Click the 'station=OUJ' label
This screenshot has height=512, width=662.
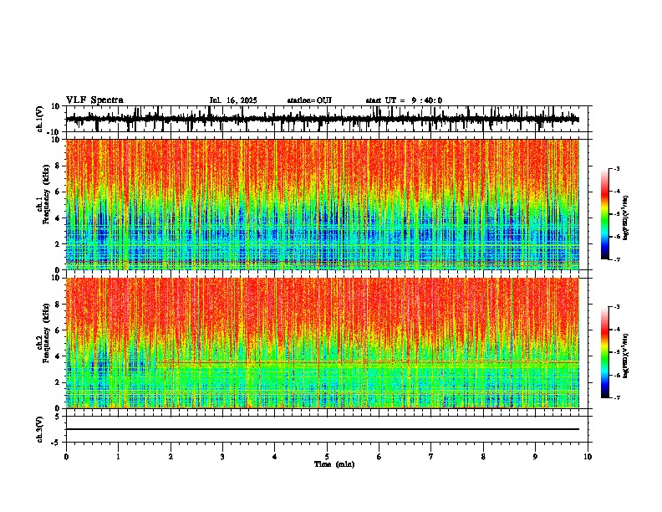pyautogui.click(x=309, y=100)
